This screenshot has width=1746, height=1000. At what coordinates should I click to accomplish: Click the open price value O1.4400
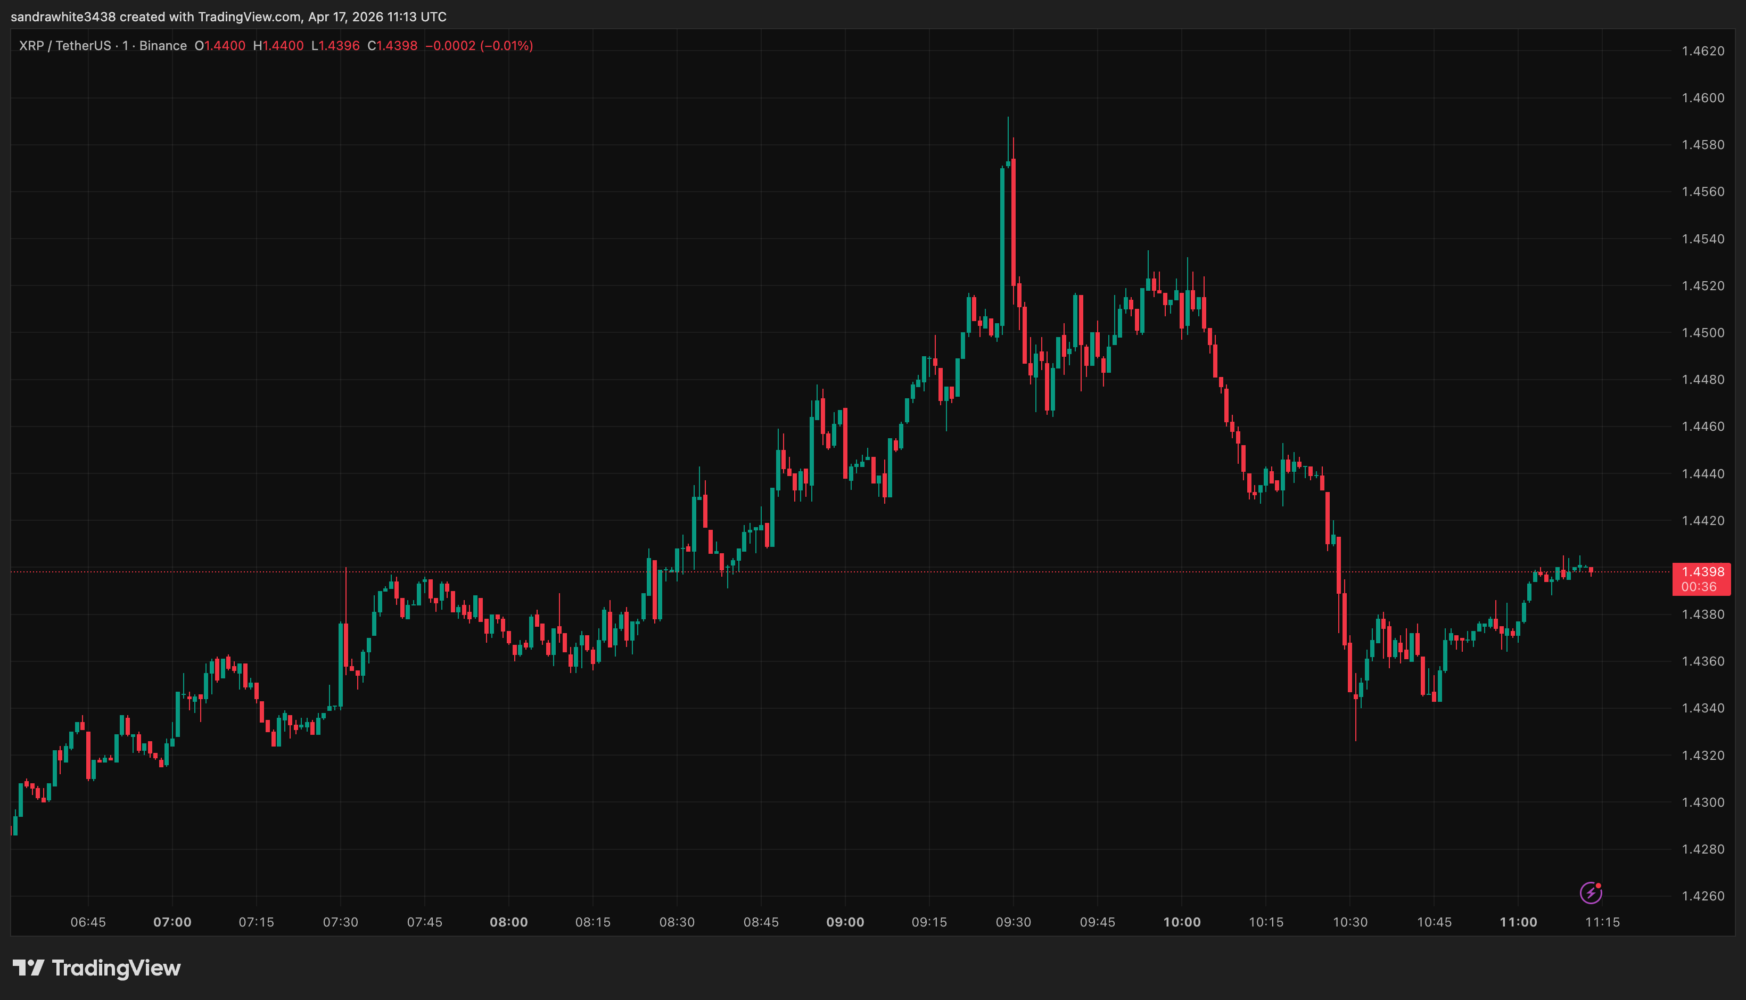click(x=221, y=45)
